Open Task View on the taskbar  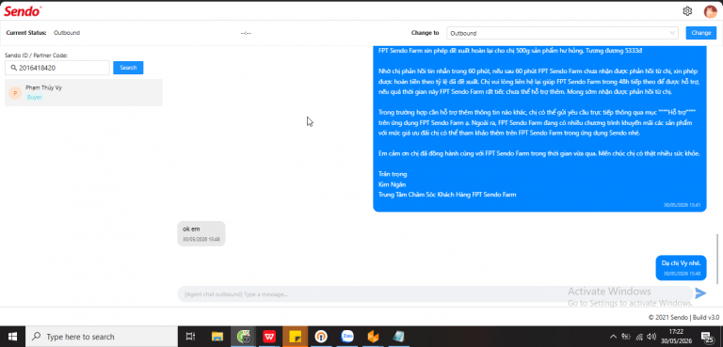pos(190,337)
